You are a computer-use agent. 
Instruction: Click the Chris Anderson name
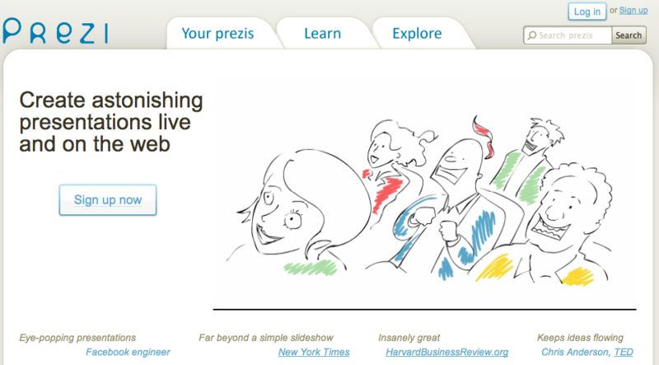pyautogui.click(x=575, y=352)
